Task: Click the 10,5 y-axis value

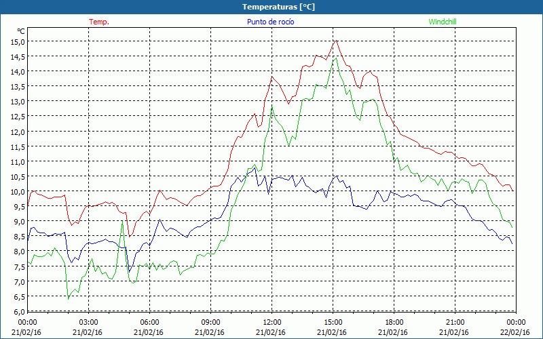Action: pyautogui.click(x=18, y=177)
